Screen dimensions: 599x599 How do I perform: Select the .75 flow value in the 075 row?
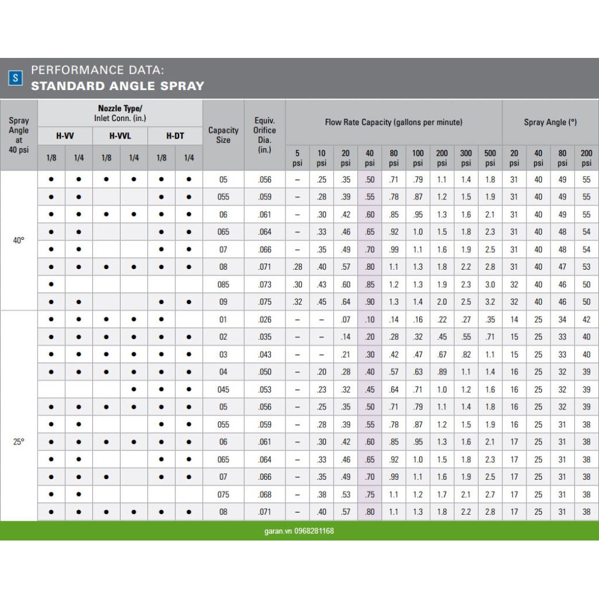(370, 494)
